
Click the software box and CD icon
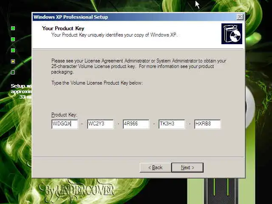pyautogui.click(x=232, y=34)
